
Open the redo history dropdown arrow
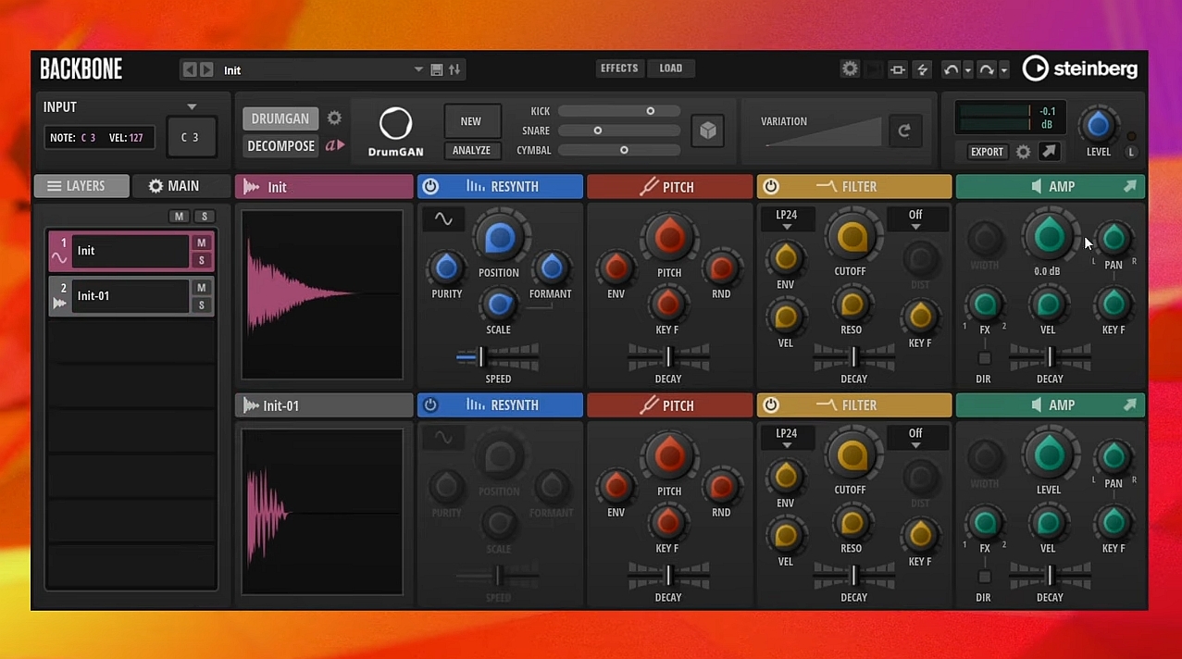[x=1003, y=70]
